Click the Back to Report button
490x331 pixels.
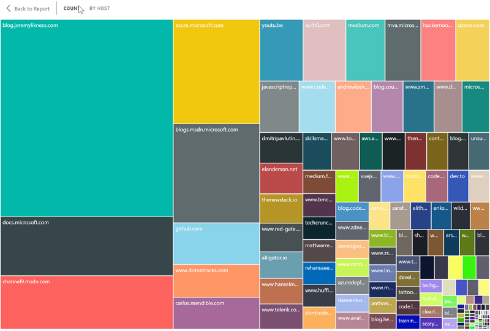pyautogui.click(x=32, y=9)
